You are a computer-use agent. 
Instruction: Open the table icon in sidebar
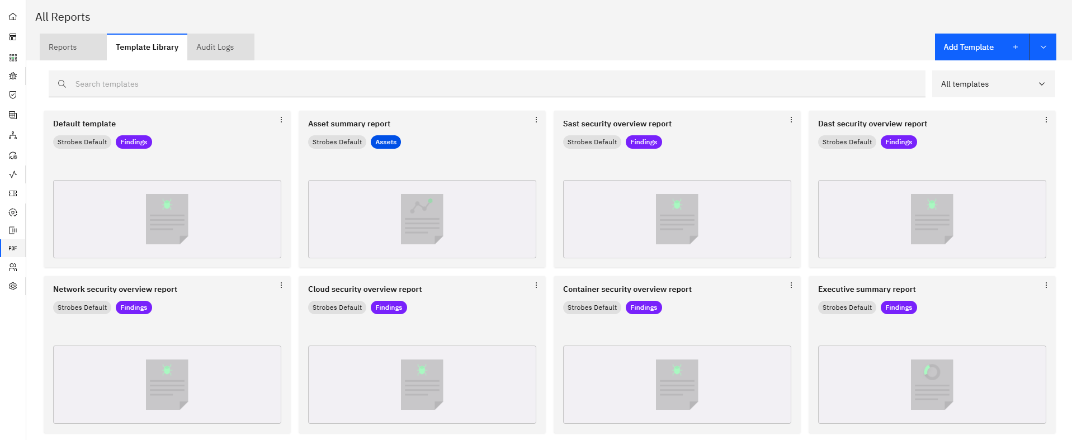tap(13, 115)
